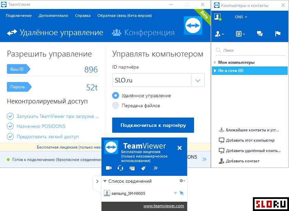Open Запускать TeamViewer при загрузке link

pyautogui.click(x=57, y=117)
